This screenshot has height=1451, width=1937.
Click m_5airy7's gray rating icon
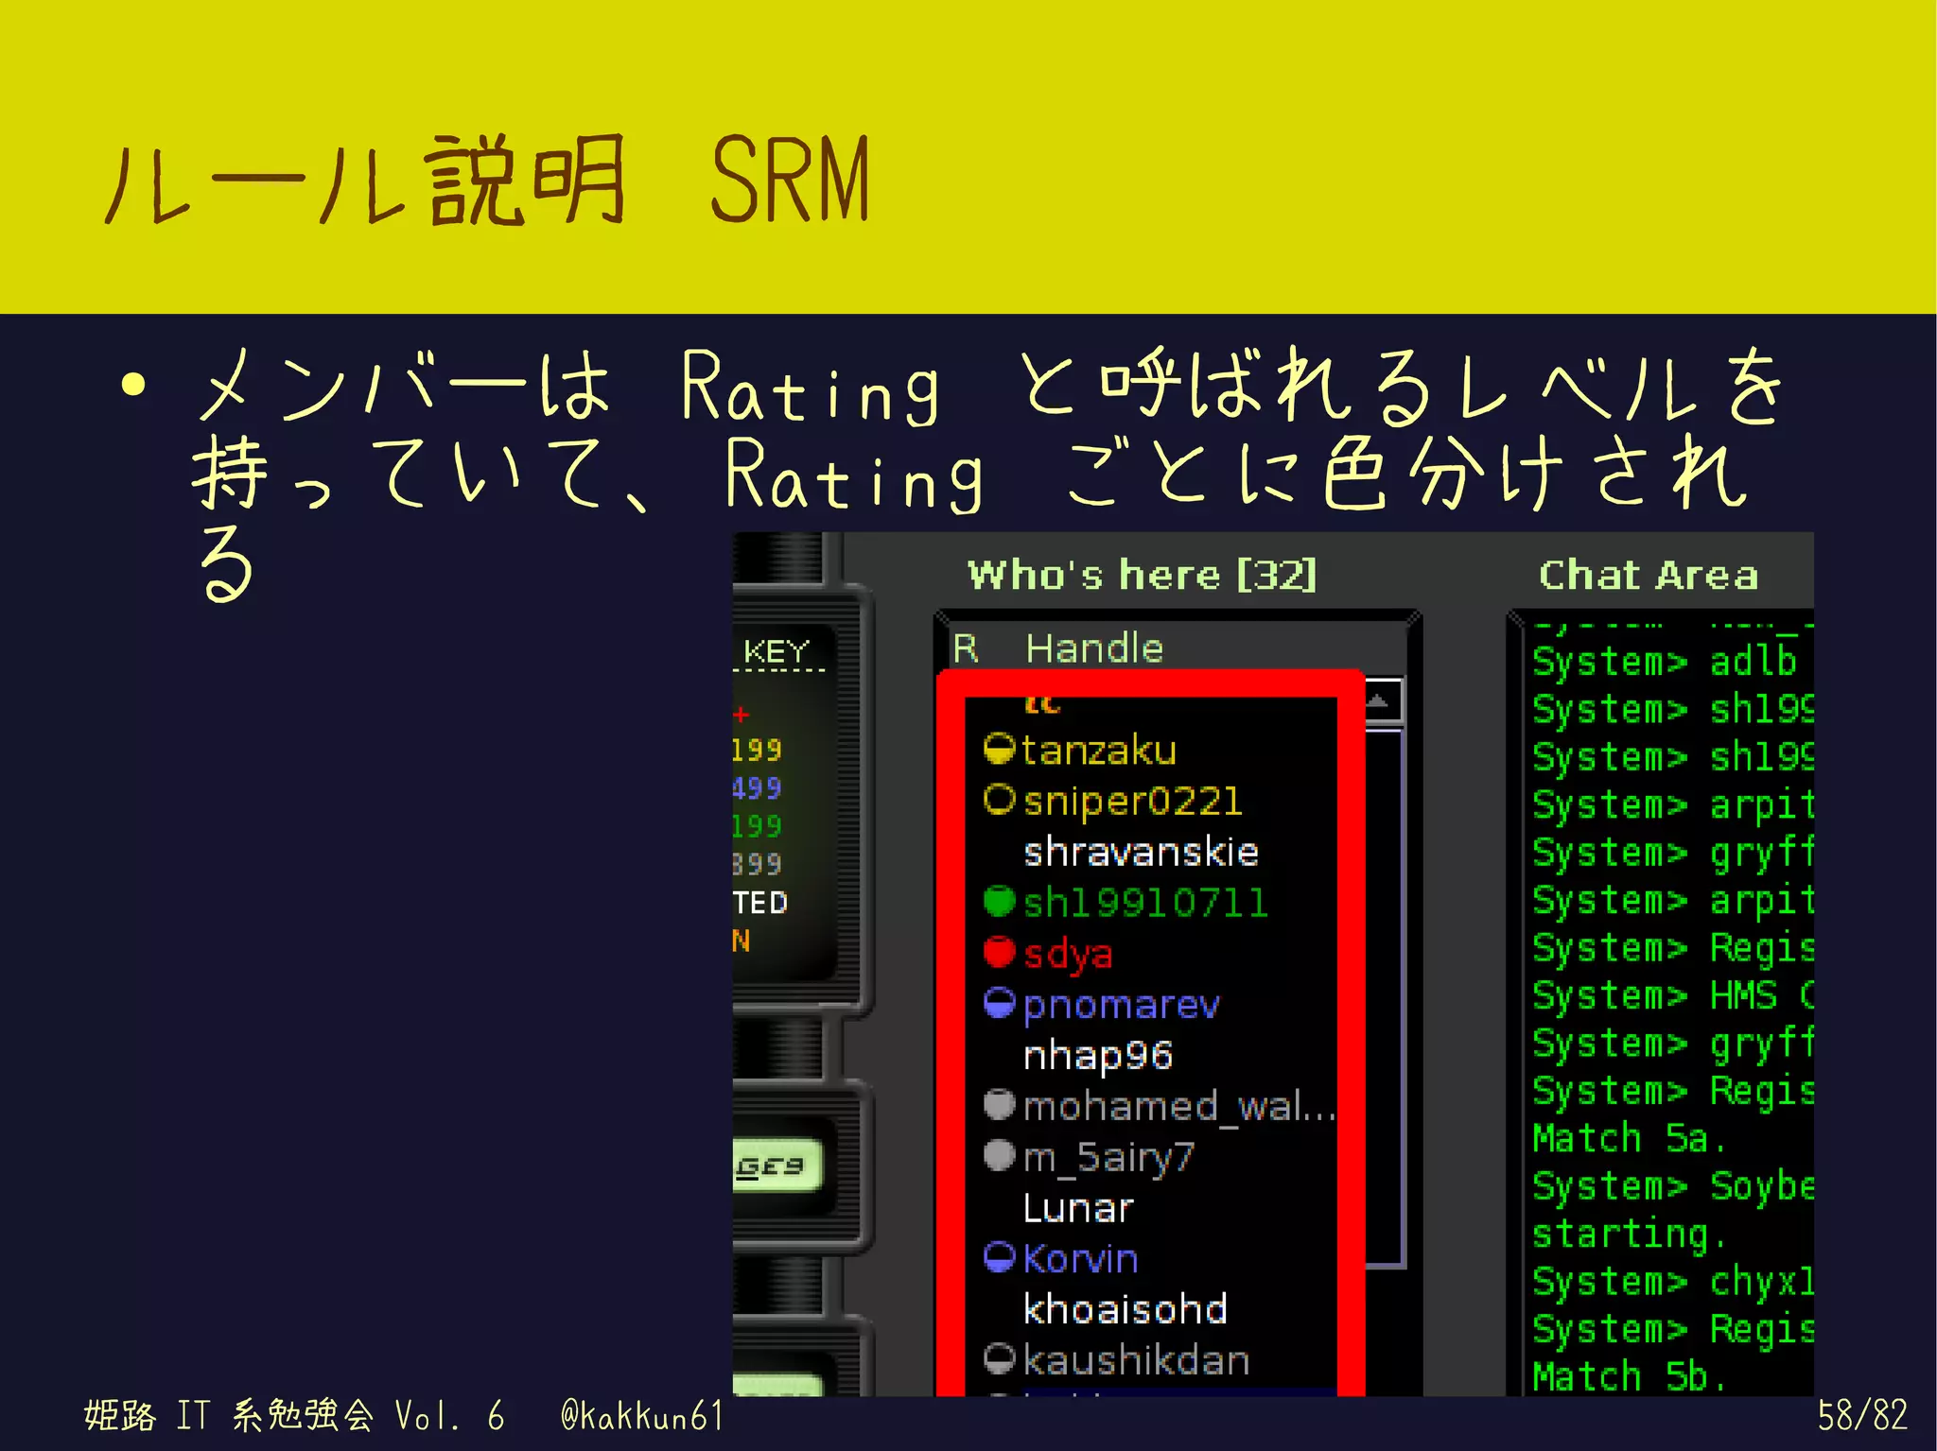click(999, 1155)
